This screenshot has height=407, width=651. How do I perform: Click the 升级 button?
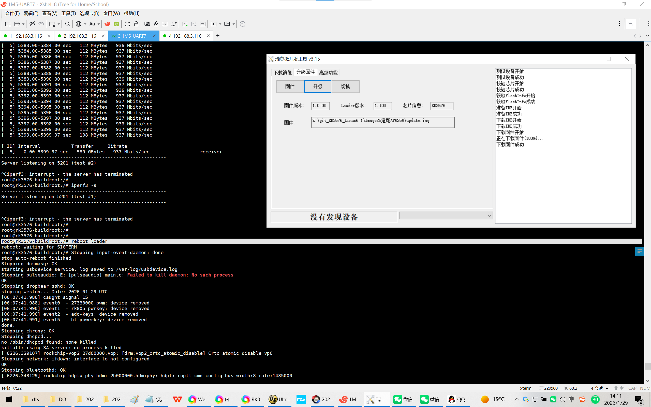click(x=318, y=86)
